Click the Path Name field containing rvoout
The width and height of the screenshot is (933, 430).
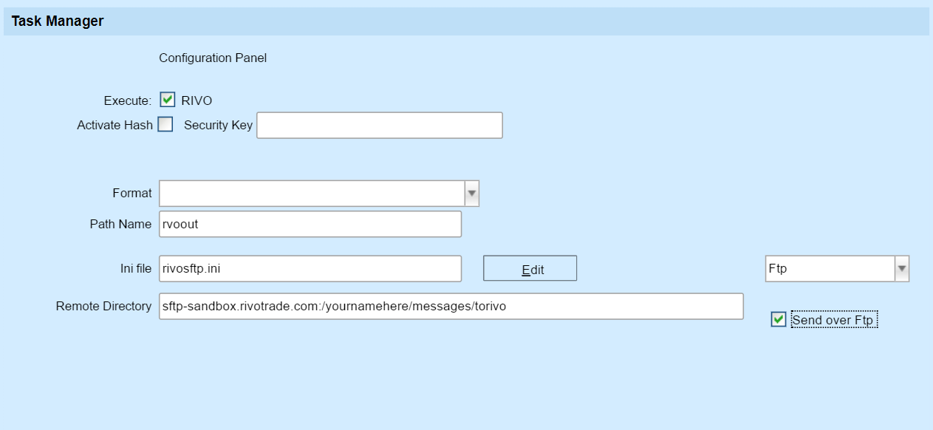point(310,224)
